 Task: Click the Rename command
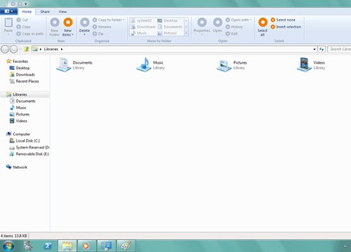tap(102, 27)
